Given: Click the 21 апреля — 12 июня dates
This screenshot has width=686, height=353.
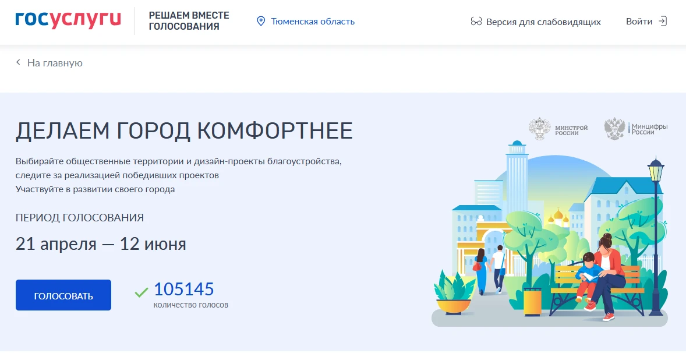Looking at the screenshot, I should (x=101, y=244).
